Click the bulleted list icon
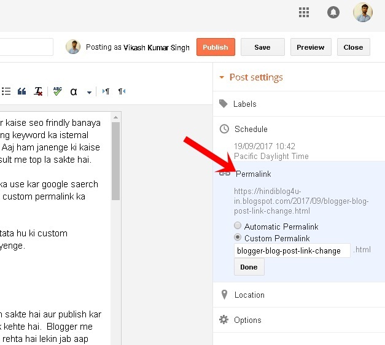385x345 pixels. (6, 91)
